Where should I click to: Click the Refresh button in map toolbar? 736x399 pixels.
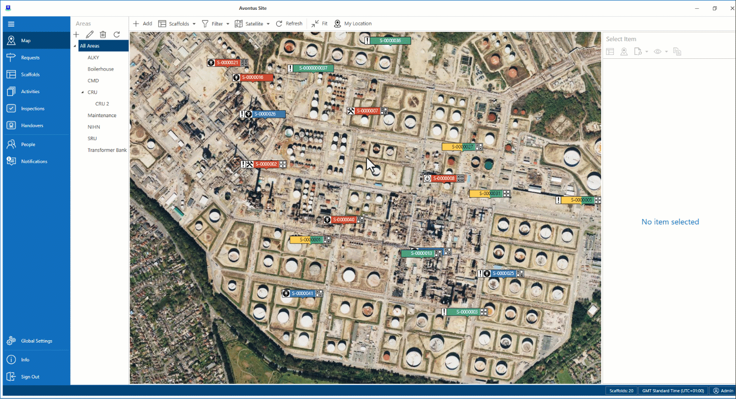289,24
